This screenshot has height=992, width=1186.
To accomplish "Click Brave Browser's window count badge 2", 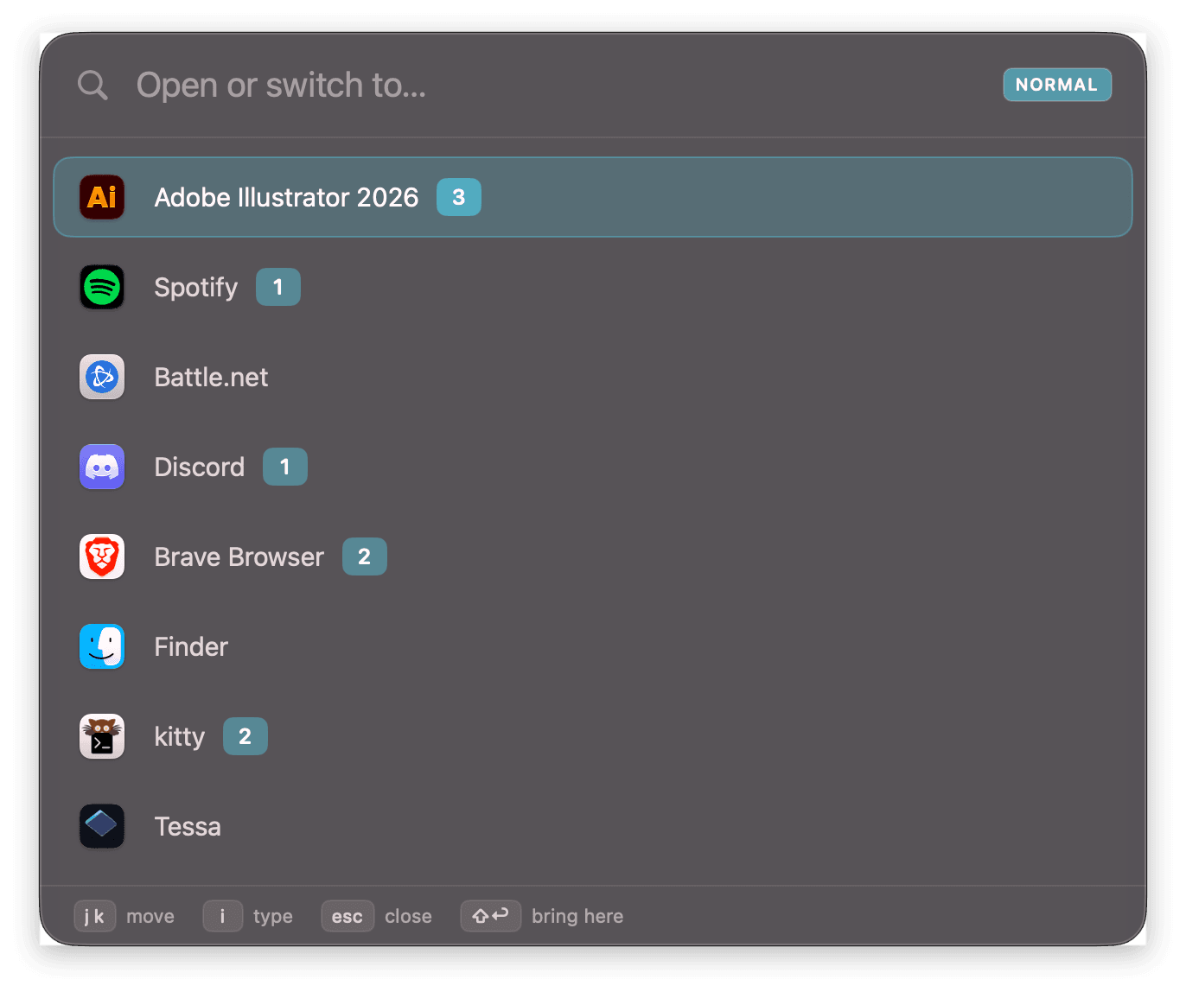I will [x=365, y=556].
